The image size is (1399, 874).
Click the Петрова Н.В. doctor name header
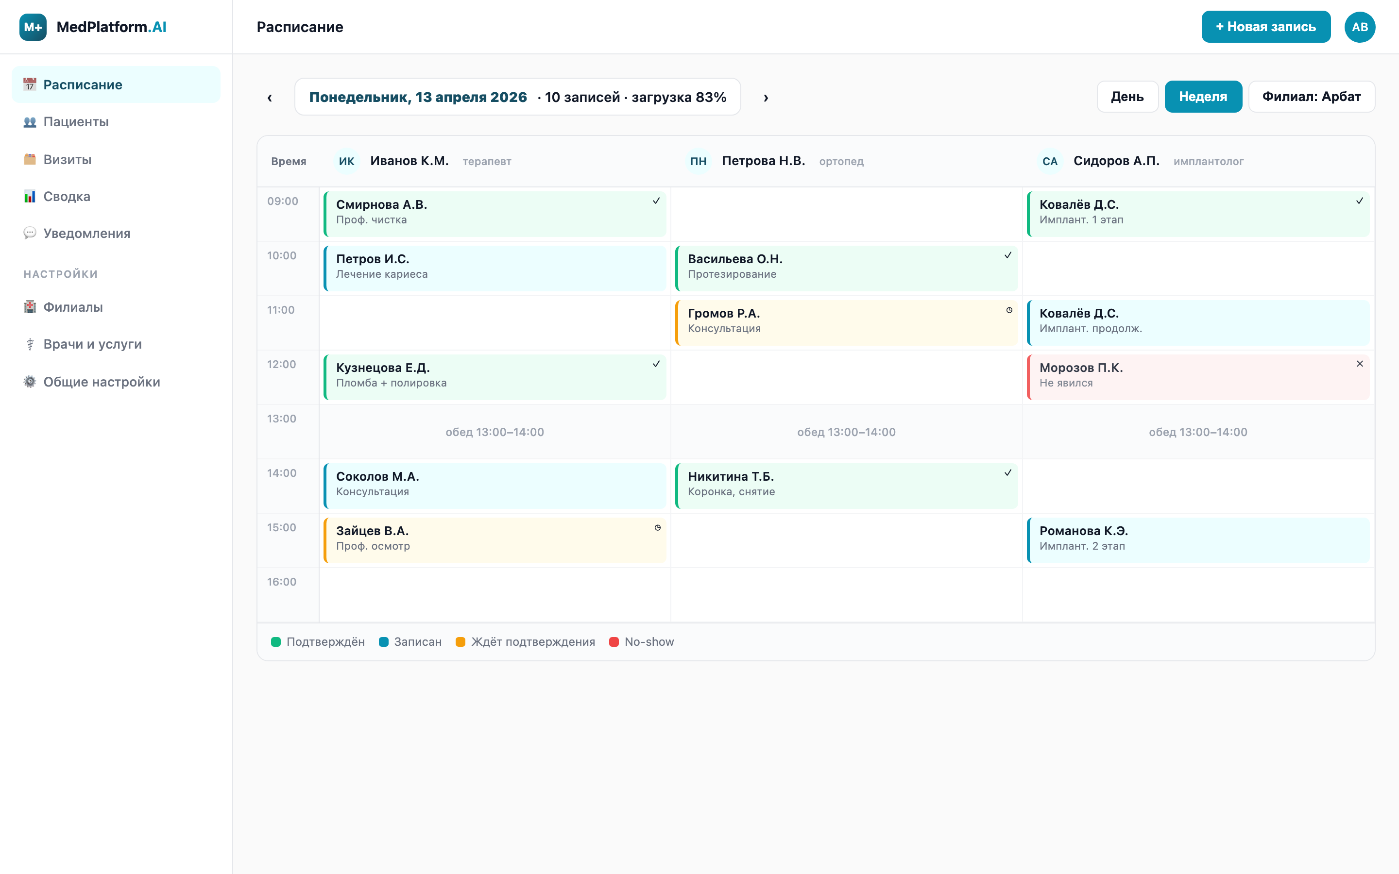(x=763, y=161)
